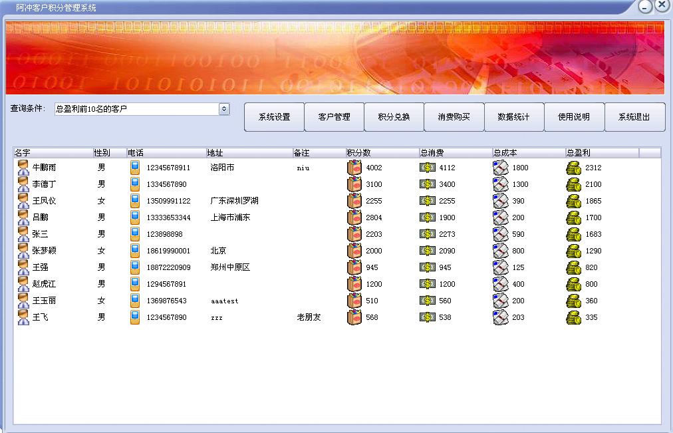673x433 pixels.
Task: Click the gold coins icon beside 1290 profit
Action: coord(573,251)
